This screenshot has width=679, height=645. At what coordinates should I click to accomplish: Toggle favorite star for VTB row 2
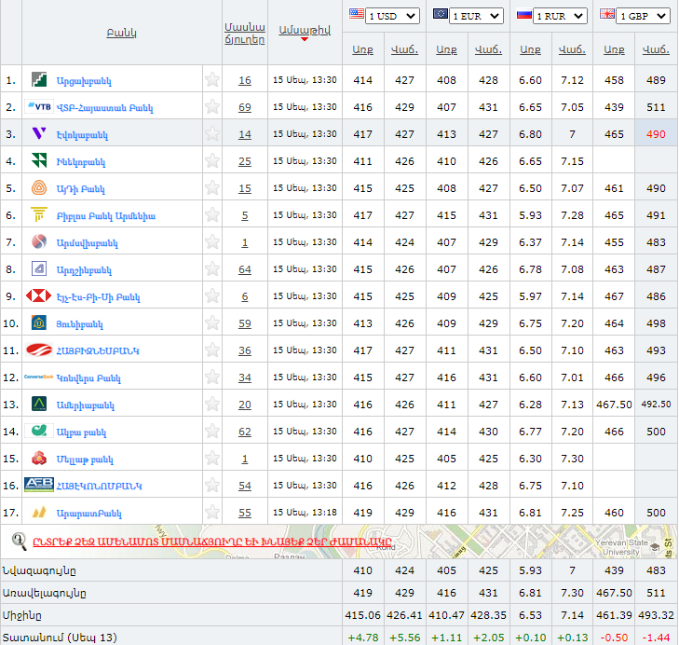click(x=212, y=106)
